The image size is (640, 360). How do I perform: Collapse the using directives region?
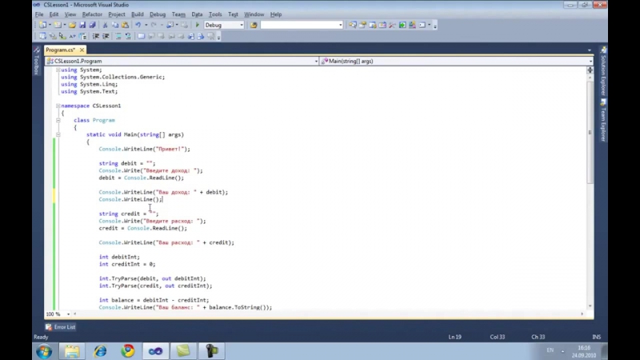coord(58,70)
